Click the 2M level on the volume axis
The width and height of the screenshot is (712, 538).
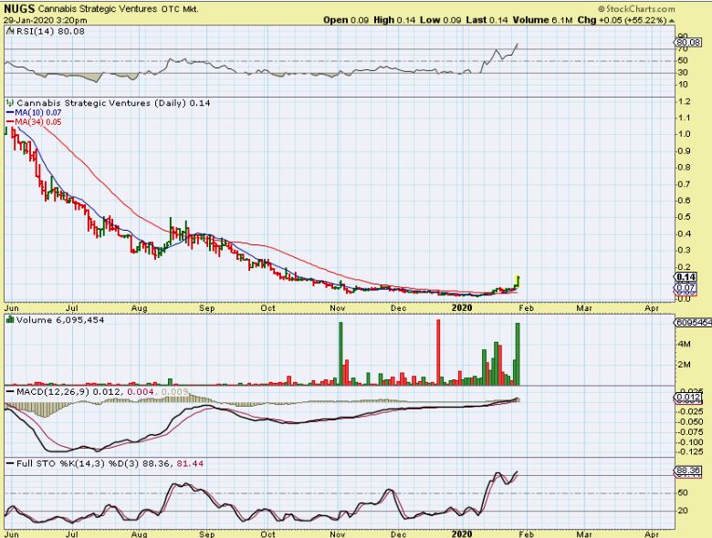pos(685,365)
